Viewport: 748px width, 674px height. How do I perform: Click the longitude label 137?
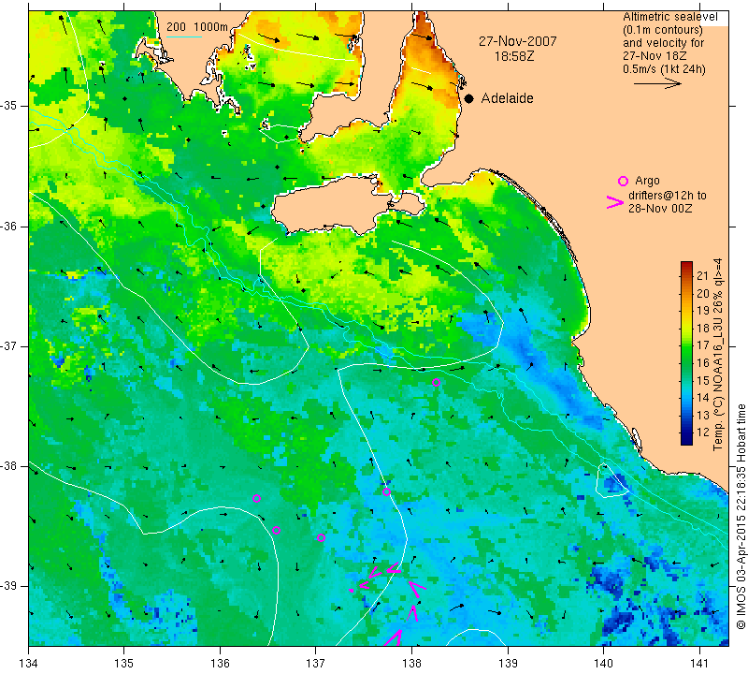[316, 664]
